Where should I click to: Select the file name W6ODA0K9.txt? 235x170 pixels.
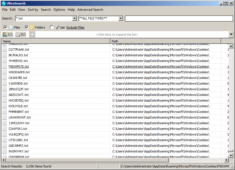click(x=19, y=72)
